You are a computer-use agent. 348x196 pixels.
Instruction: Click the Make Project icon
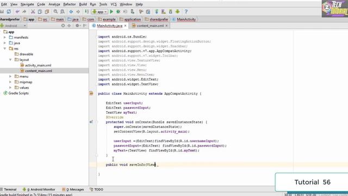87,11
